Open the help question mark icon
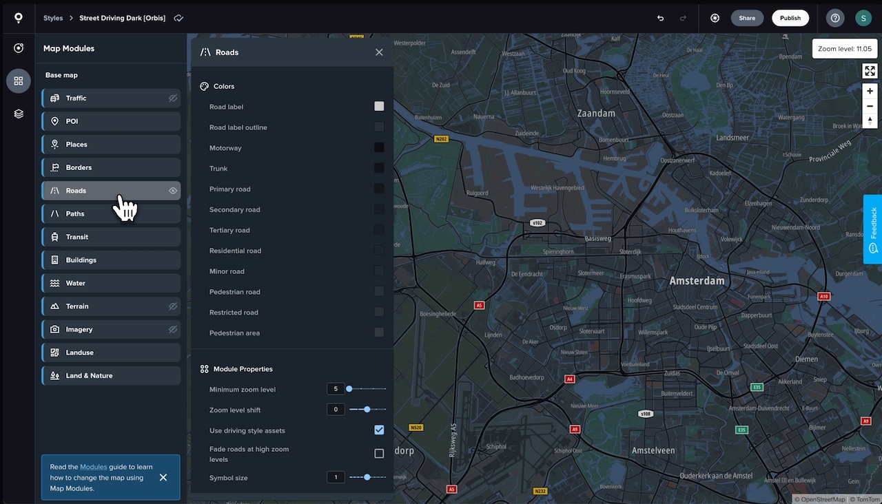The image size is (882, 504). (x=835, y=18)
